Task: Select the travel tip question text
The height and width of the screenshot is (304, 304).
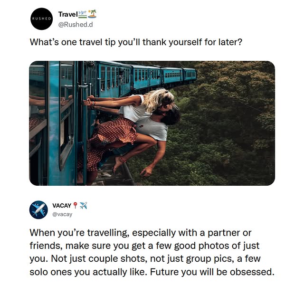Action: pyautogui.click(x=136, y=42)
